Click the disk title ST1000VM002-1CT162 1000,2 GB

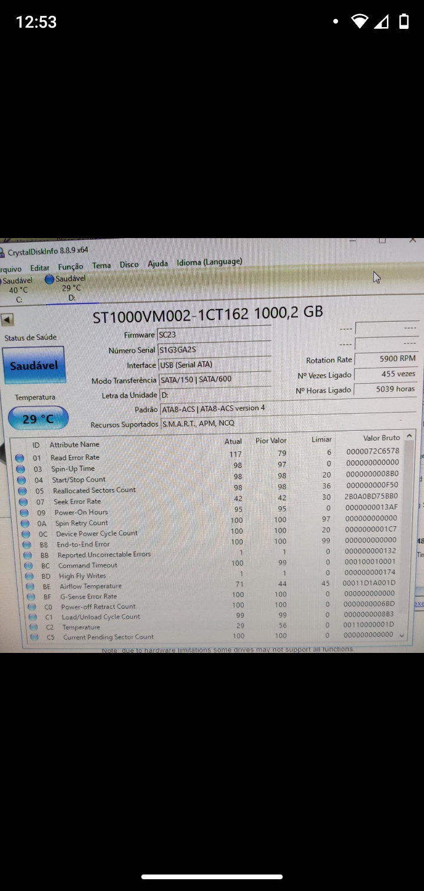(x=208, y=315)
